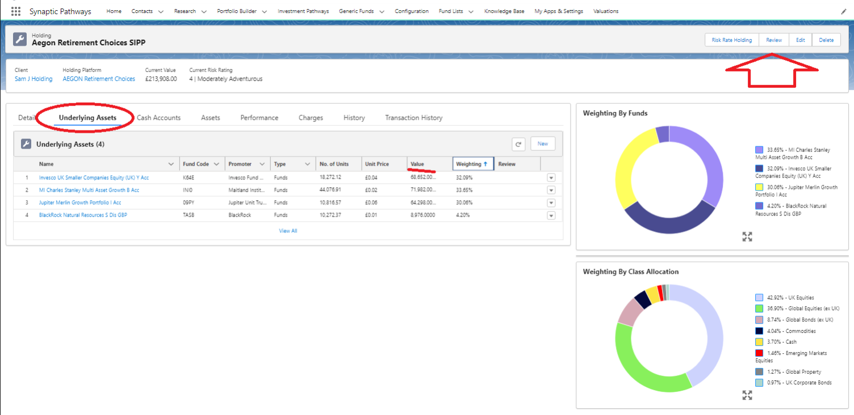This screenshot has width=854, height=415.
Task: Click the UK Equities legend swatch
Action: [759, 298]
